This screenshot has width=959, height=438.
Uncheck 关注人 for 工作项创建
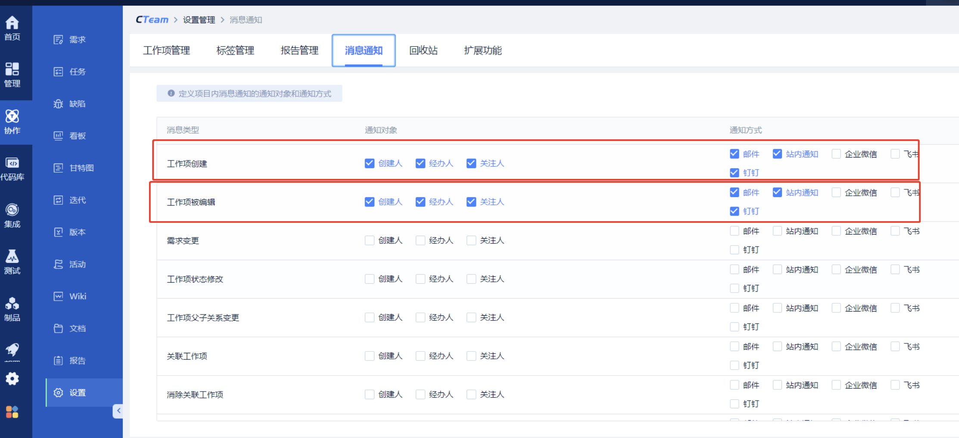tap(471, 163)
